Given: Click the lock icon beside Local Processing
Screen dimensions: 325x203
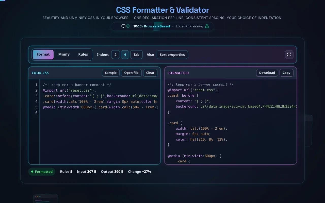Looking at the screenshot, I should [207, 26].
